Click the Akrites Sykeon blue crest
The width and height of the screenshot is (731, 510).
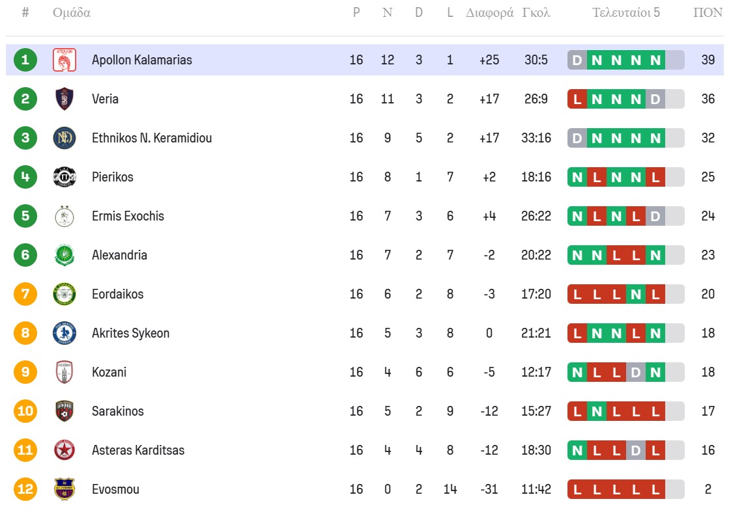(64, 333)
